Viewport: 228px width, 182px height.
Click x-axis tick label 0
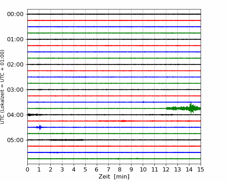pos(27,169)
